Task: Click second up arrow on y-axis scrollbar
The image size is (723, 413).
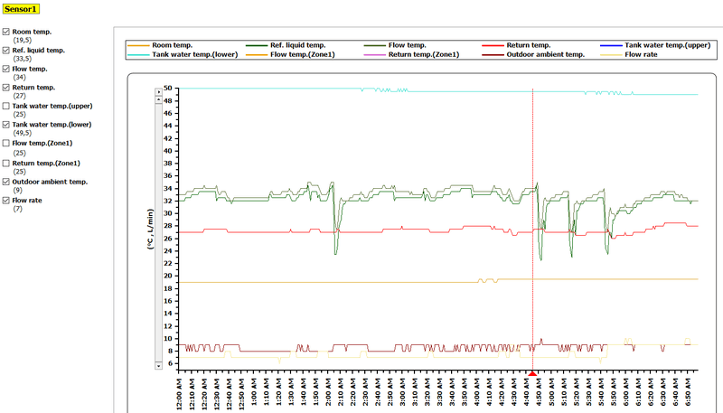Action: coord(159,99)
